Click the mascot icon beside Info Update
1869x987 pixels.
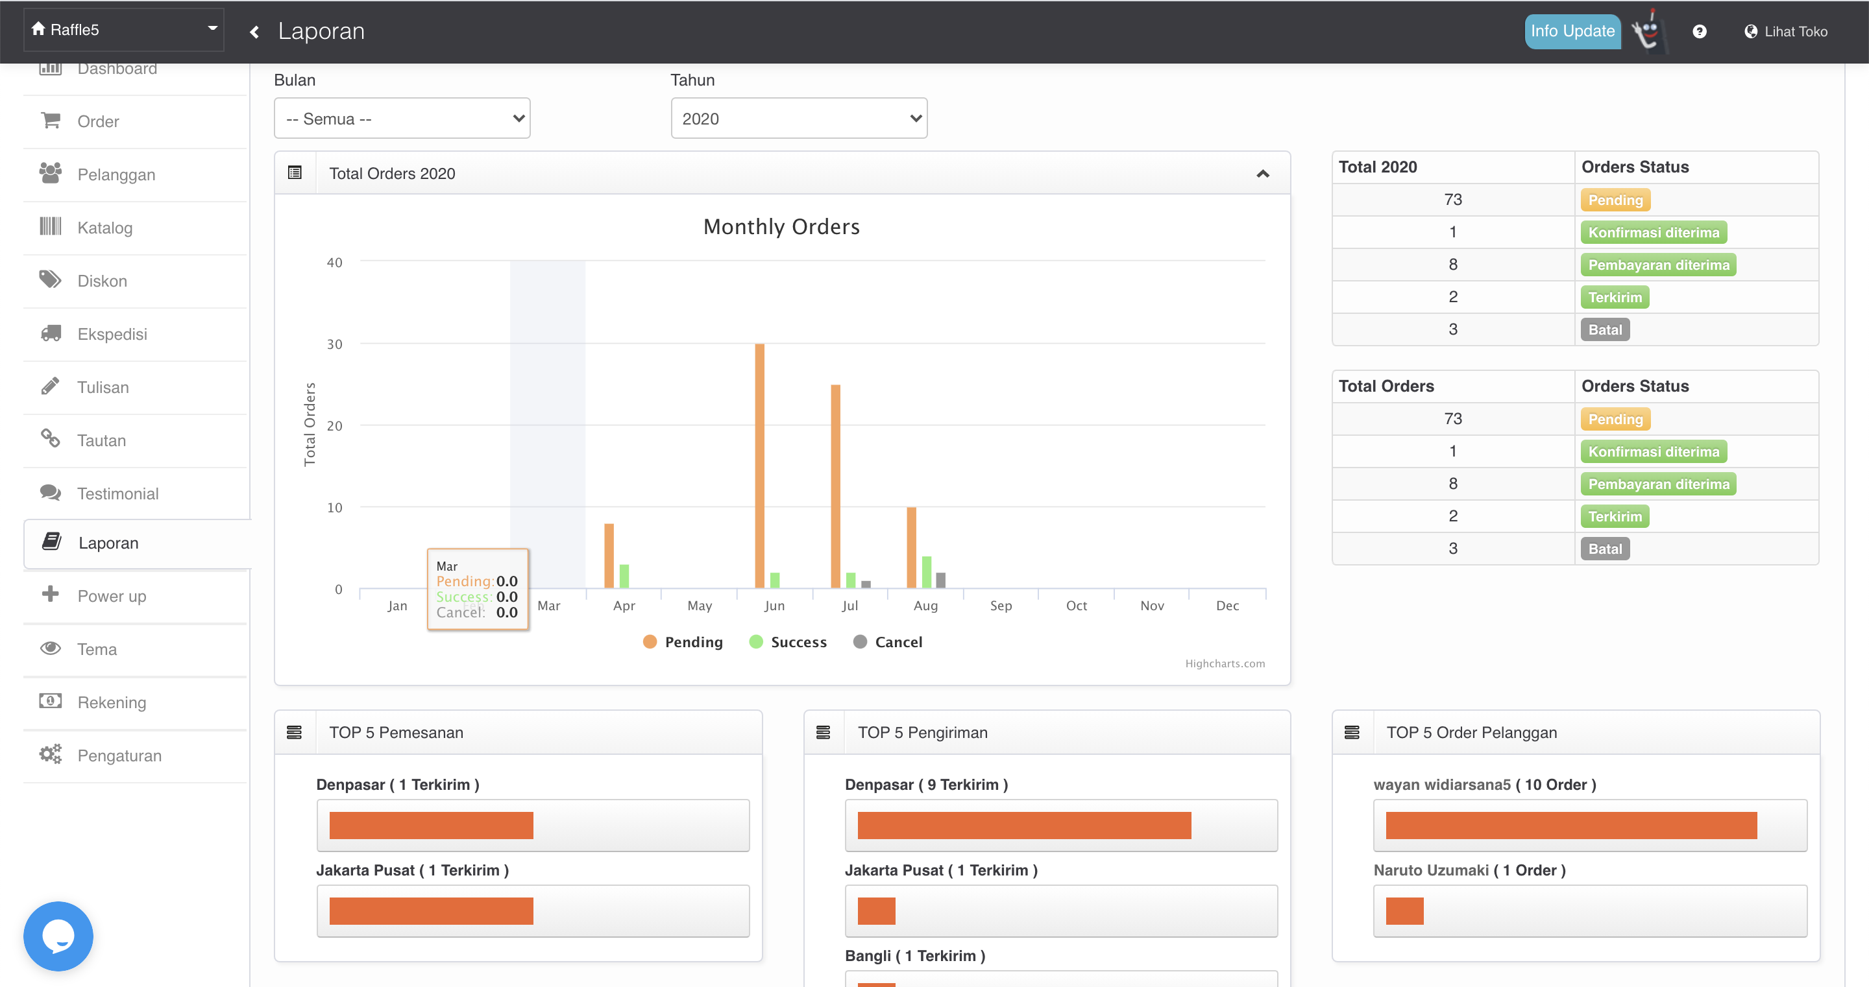[x=1648, y=32]
